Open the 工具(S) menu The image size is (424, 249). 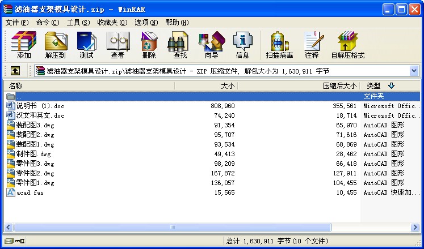pos(78,23)
